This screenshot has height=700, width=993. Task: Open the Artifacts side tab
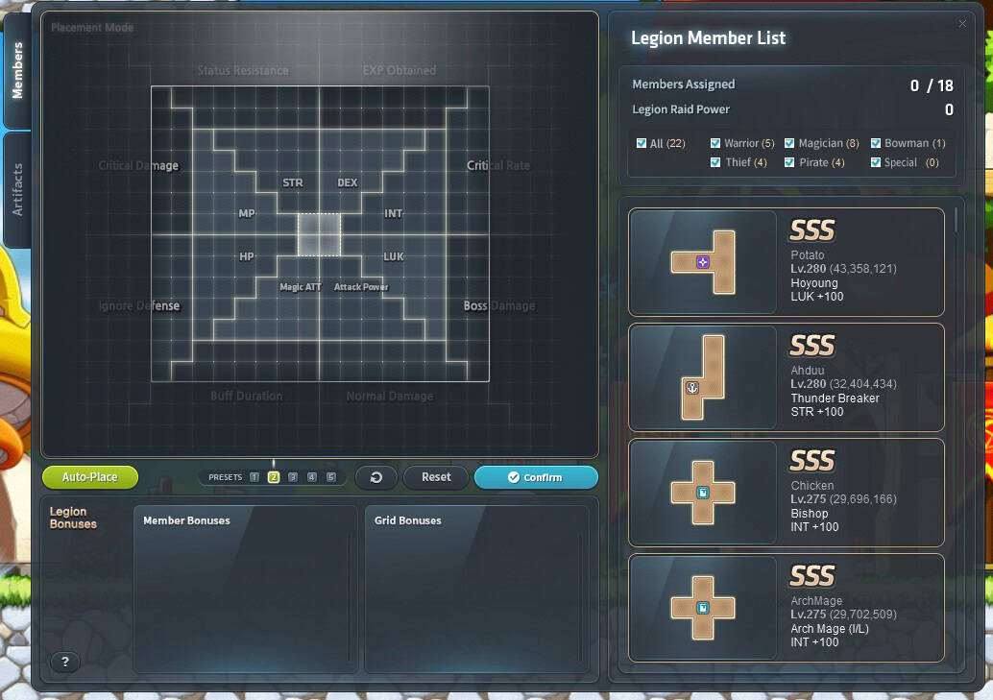[17, 189]
